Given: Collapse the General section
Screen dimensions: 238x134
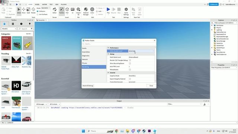Looking at the screenshot, I should coord(108,73).
